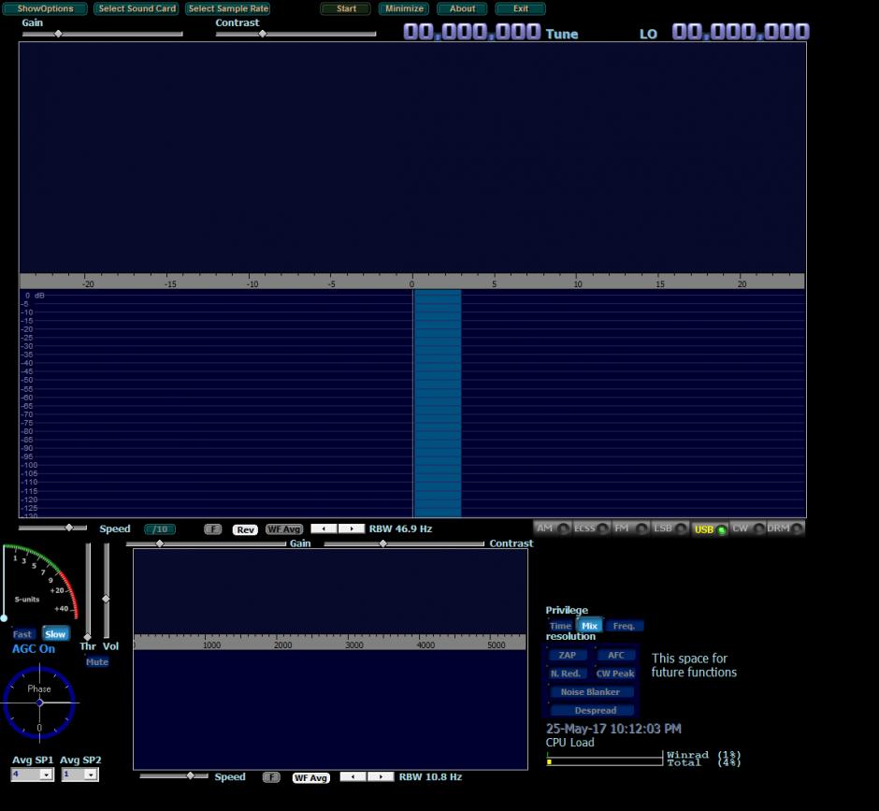Open the Select Sample Rate menu
The height and width of the screenshot is (811, 879).
click(228, 8)
